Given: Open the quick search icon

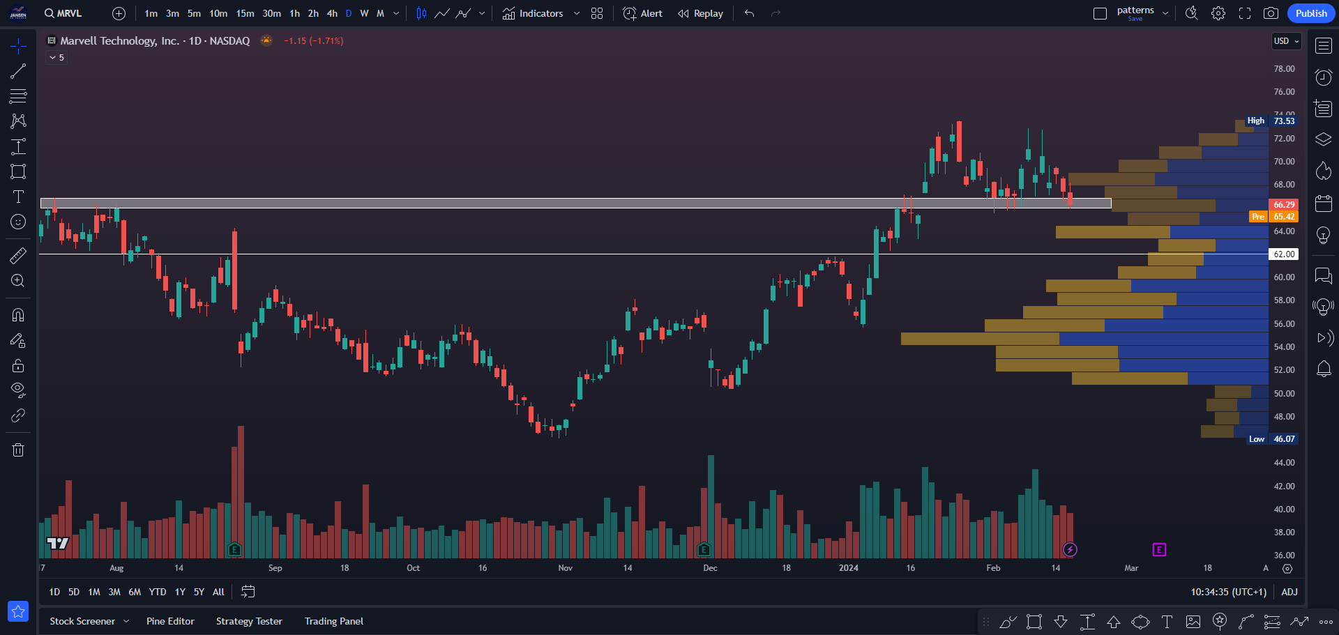Looking at the screenshot, I should click(x=1192, y=13).
